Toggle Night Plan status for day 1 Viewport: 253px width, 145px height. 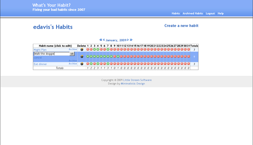pos(88,50)
